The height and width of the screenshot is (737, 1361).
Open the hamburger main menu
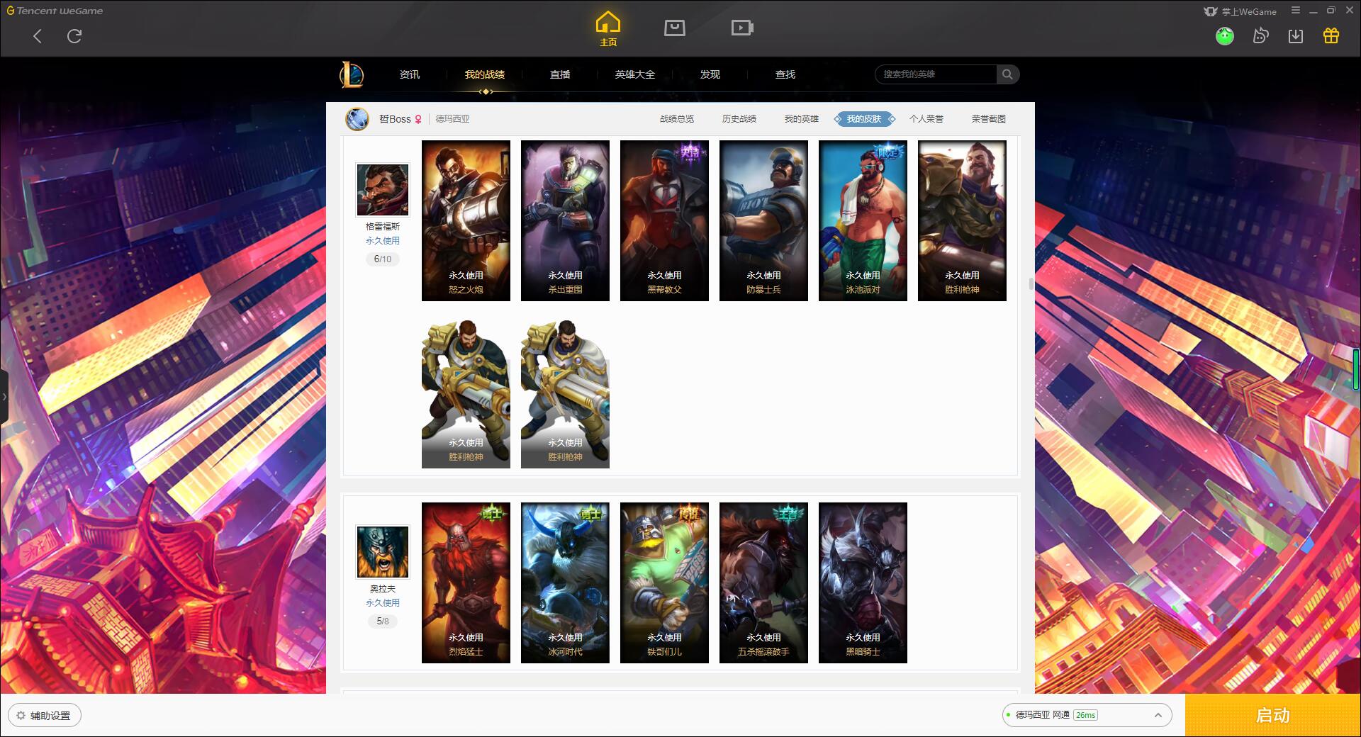(1296, 11)
